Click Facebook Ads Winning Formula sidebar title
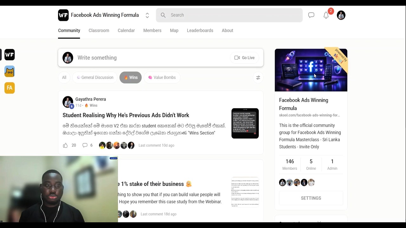 (304, 104)
